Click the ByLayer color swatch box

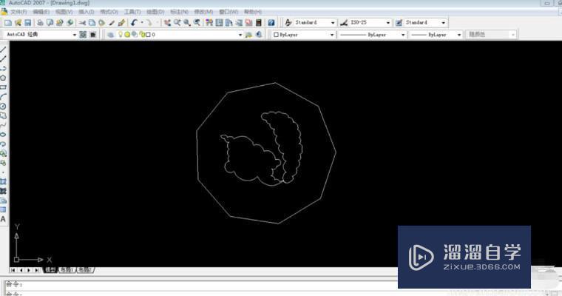[276, 35]
